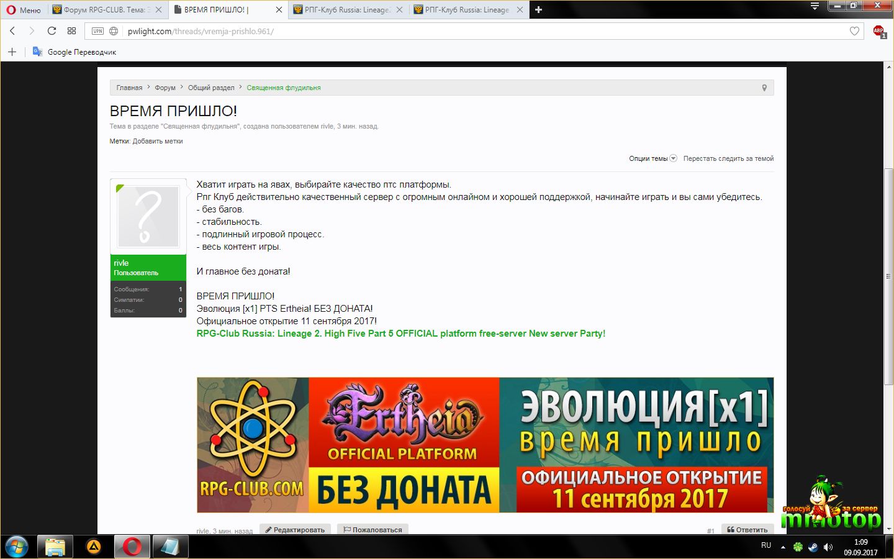The image size is (894, 559).
Task: Open the Steam tray icon
Action: coord(813,547)
